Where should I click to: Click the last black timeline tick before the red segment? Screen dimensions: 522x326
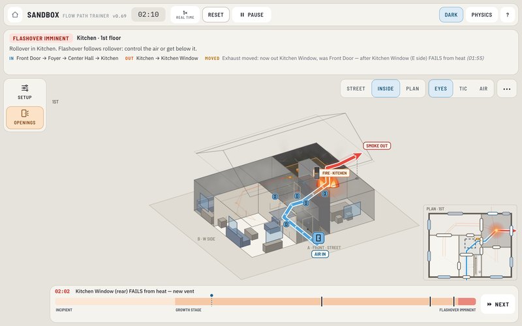click(x=453, y=302)
